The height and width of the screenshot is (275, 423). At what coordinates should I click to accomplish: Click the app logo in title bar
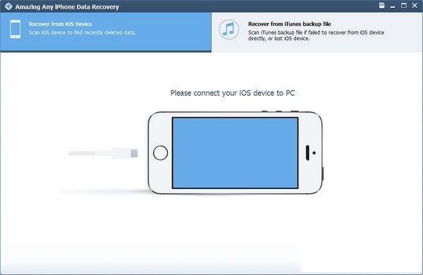pos(8,6)
